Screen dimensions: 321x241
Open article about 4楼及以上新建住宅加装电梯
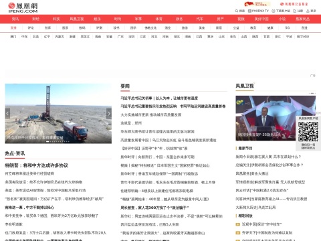157,191
